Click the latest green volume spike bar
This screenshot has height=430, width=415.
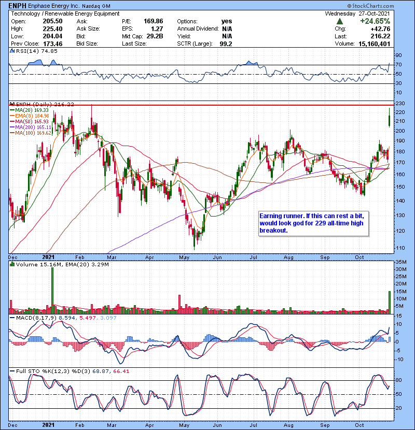click(390, 302)
